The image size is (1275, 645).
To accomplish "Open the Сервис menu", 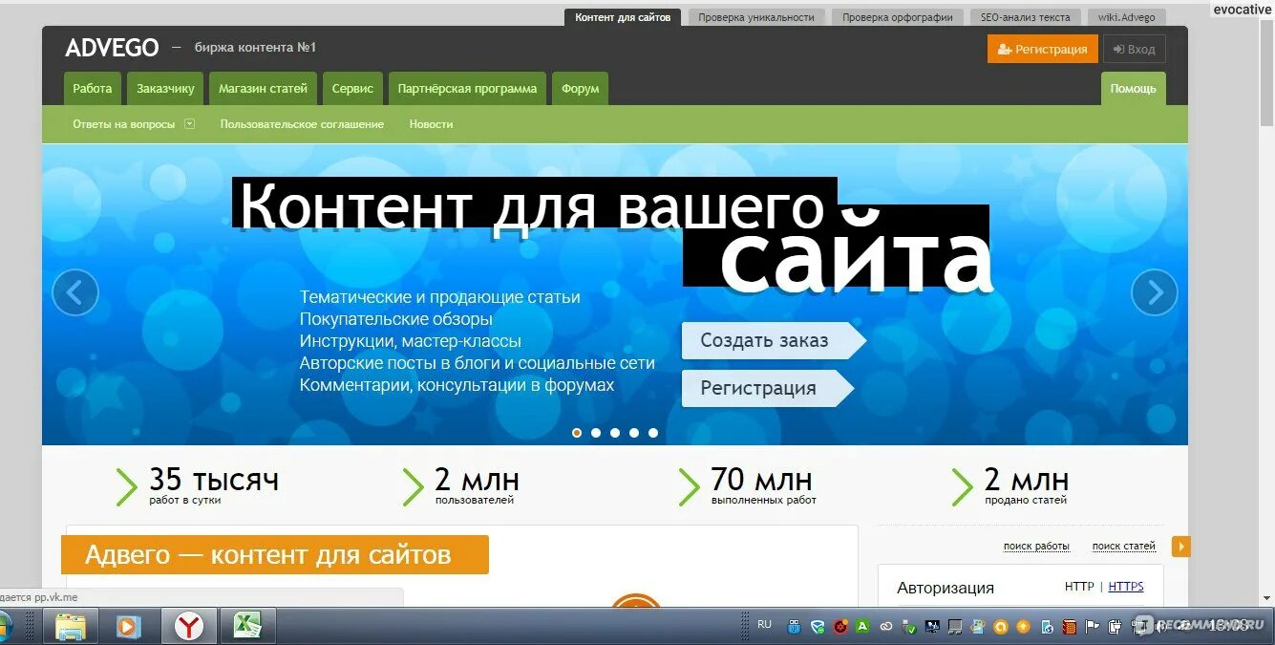I will [x=352, y=88].
